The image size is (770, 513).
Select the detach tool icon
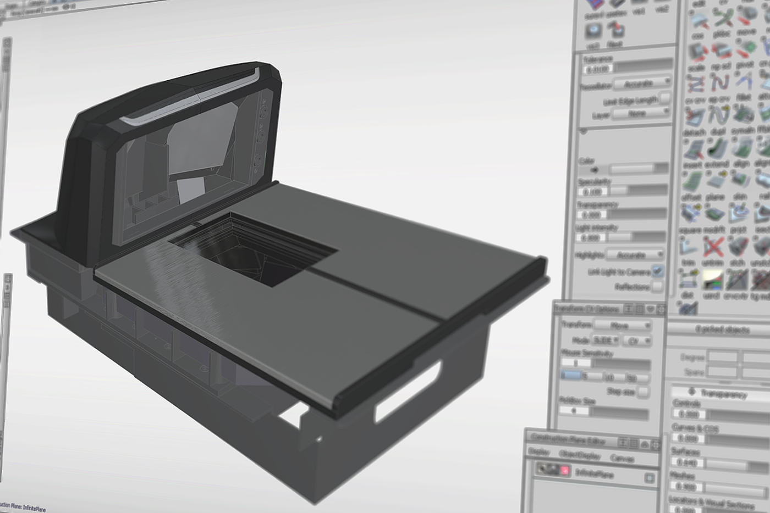pos(695,119)
